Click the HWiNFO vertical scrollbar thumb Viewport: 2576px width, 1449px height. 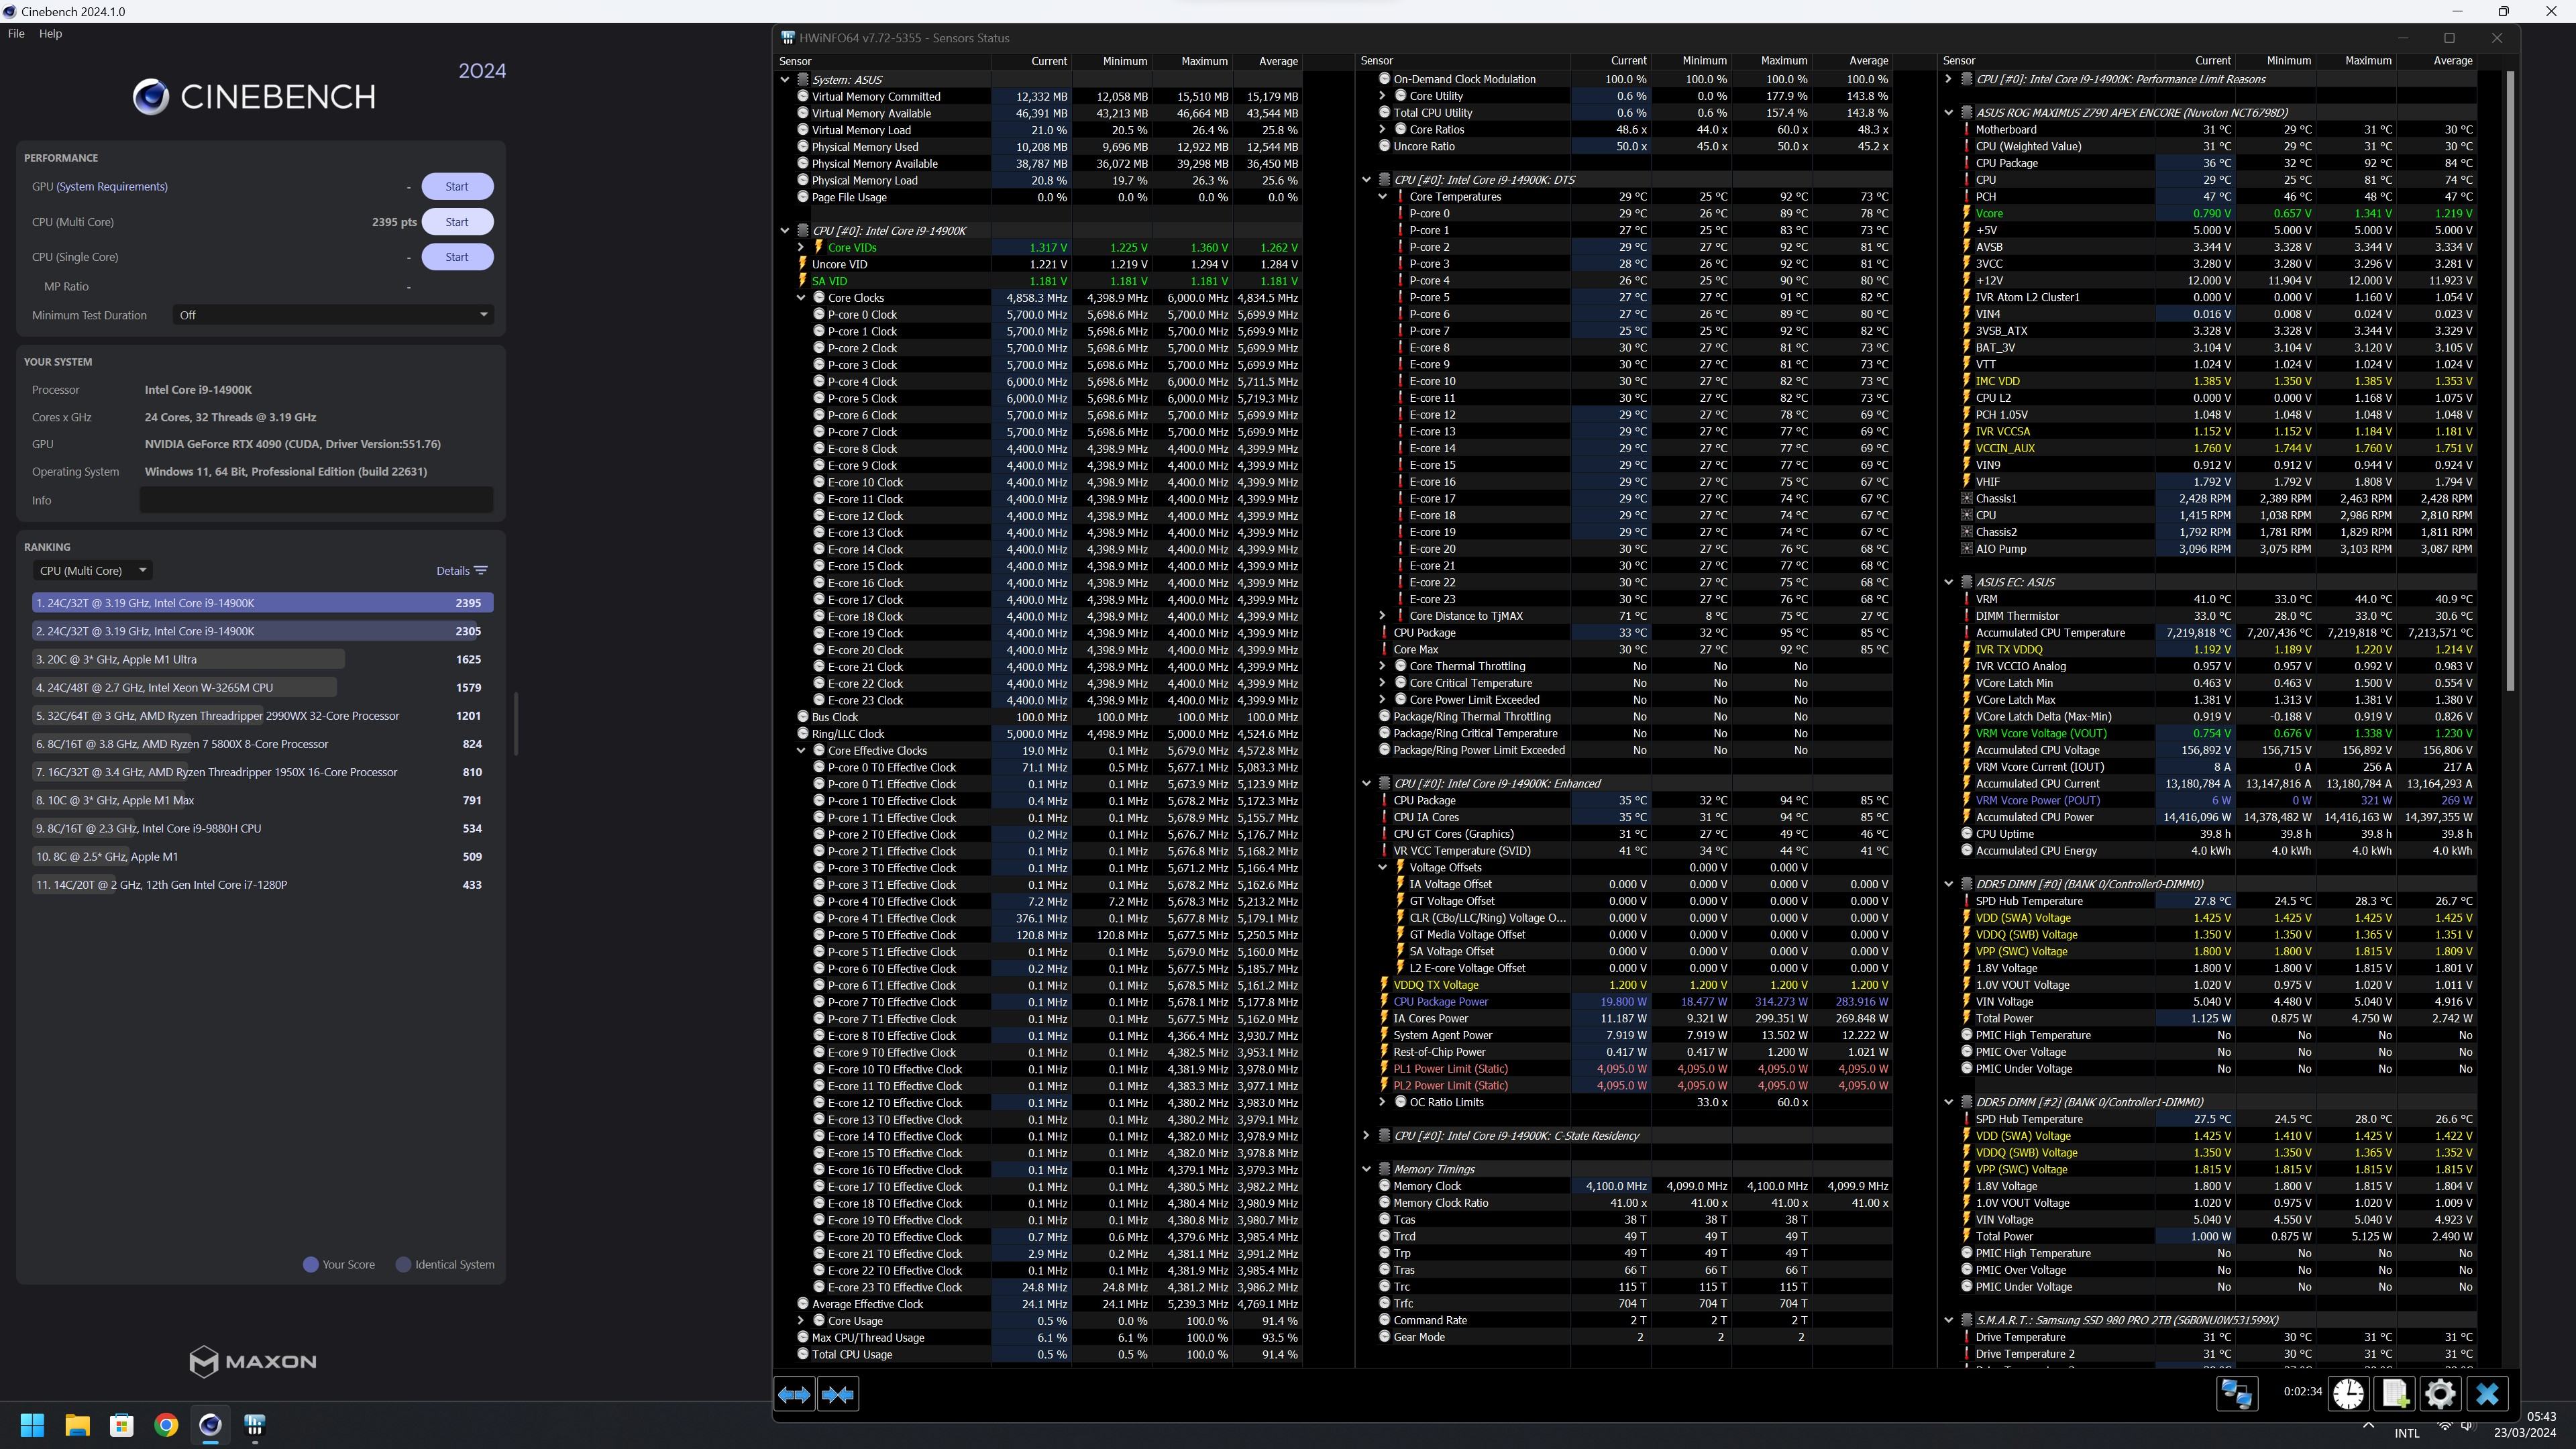[x=2510, y=380]
